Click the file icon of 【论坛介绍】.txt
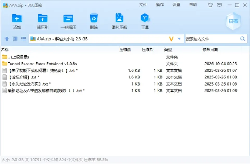The width and height of the screenshot is (250, 164). (5, 77)
